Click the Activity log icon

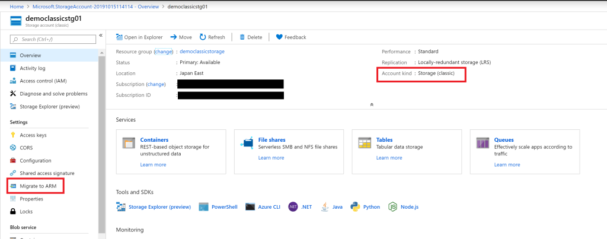pyautogui.click(x=13, y=68)
